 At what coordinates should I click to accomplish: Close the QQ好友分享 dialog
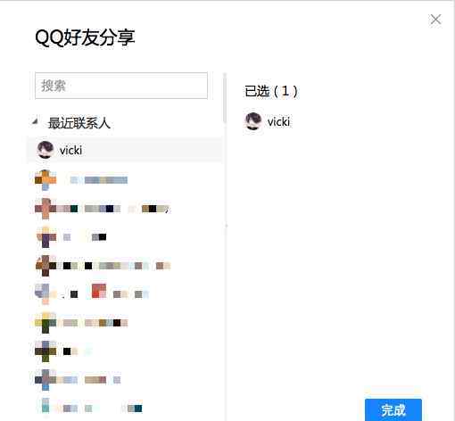coord(435,20)
